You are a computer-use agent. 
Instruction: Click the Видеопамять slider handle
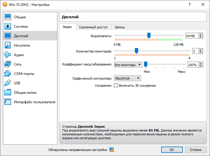[149, 35]
